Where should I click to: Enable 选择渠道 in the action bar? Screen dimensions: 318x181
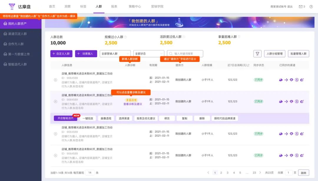click(x=124, y=118)
